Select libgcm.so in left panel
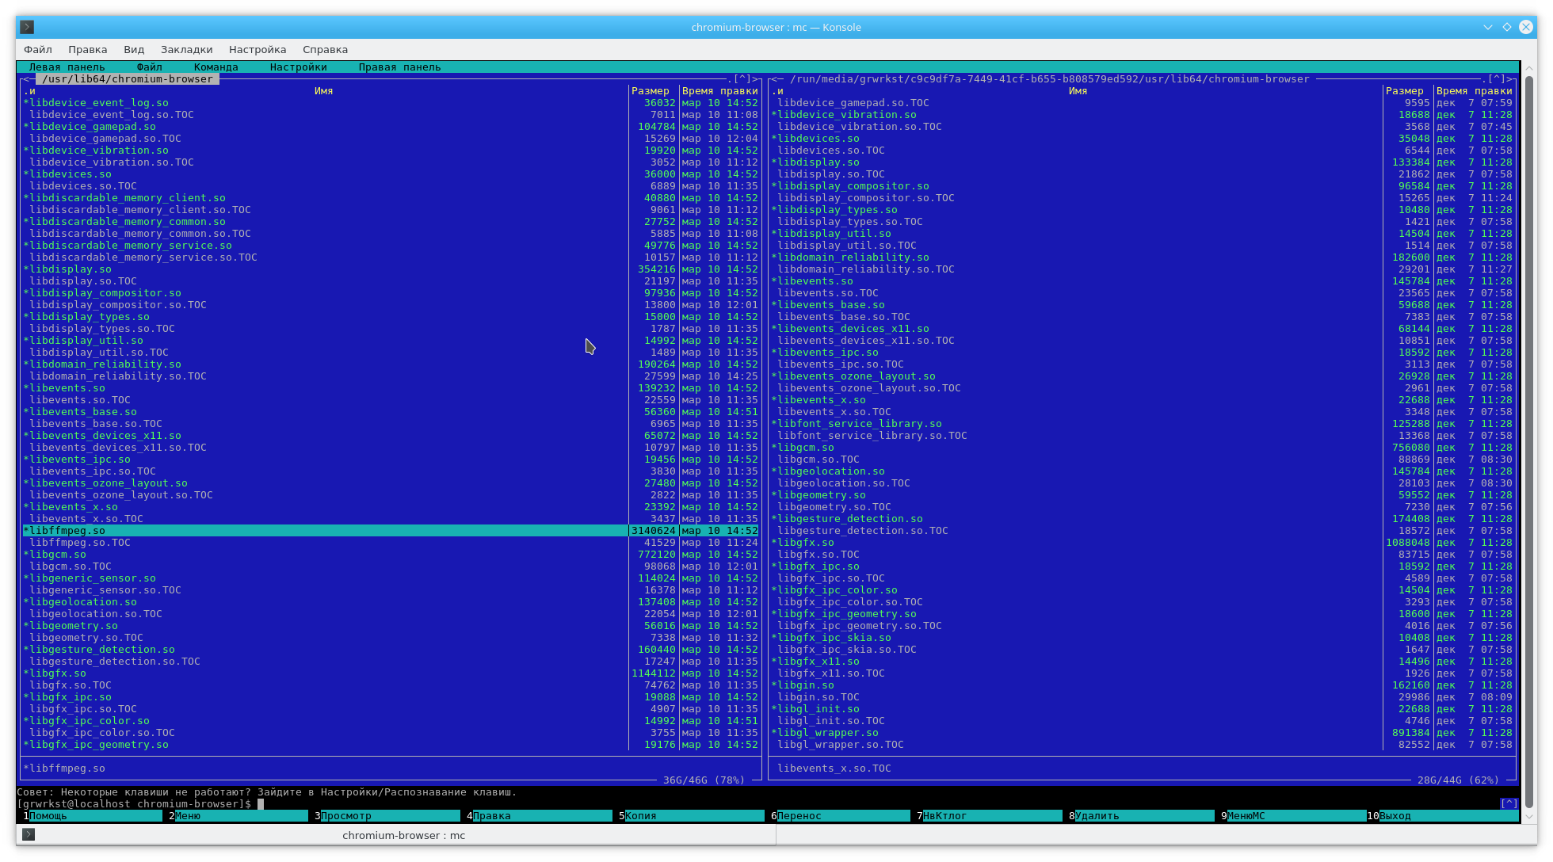1553x862 pixels. pyautogui.click(x=57, y=555)
